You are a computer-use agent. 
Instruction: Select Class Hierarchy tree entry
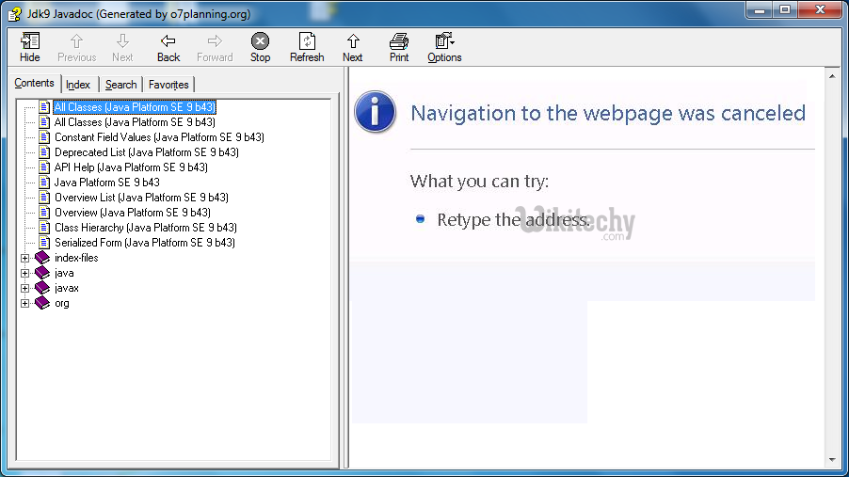tap(145, 228)
